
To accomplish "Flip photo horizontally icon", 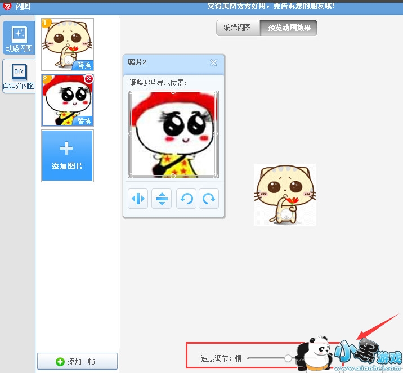I will tap(138, 199).
